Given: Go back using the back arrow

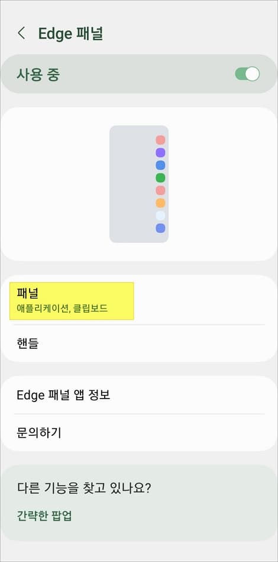Looking at the screenshot, I should [21, 33].
